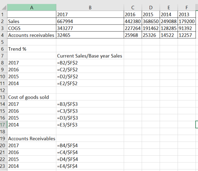Select column C header
This screenshot has height=171, width=198.
pyautogui.click(x=133, y=7)
